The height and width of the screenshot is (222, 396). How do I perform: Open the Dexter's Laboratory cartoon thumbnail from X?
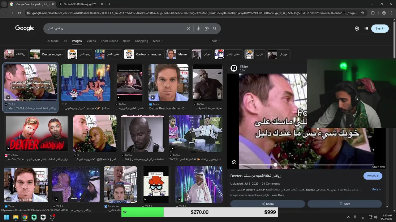pos(85,83)
